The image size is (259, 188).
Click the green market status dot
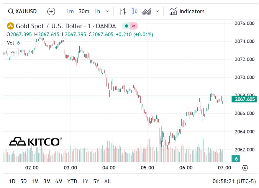tap(127, 26)
